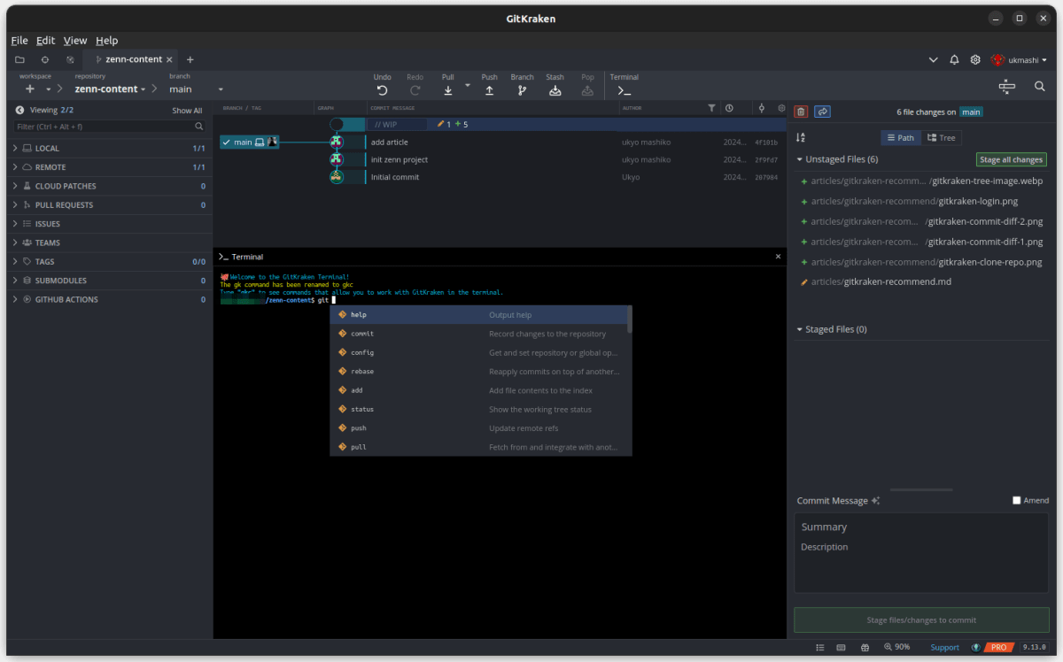The image size is (1063, 662).
Task: Switch file view to Path
Action: coord(901,137)
